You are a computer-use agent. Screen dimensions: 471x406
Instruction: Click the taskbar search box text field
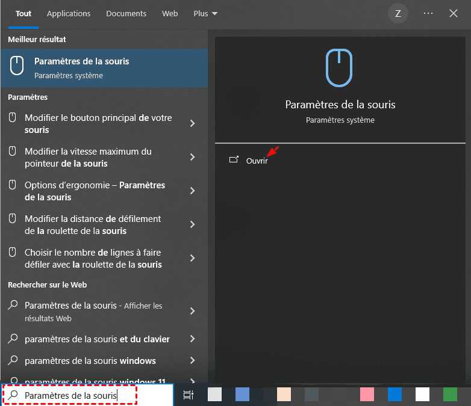tap(87, 395)
